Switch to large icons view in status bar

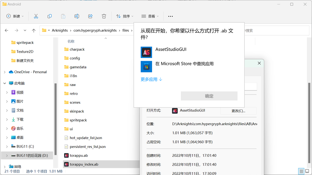307,171
